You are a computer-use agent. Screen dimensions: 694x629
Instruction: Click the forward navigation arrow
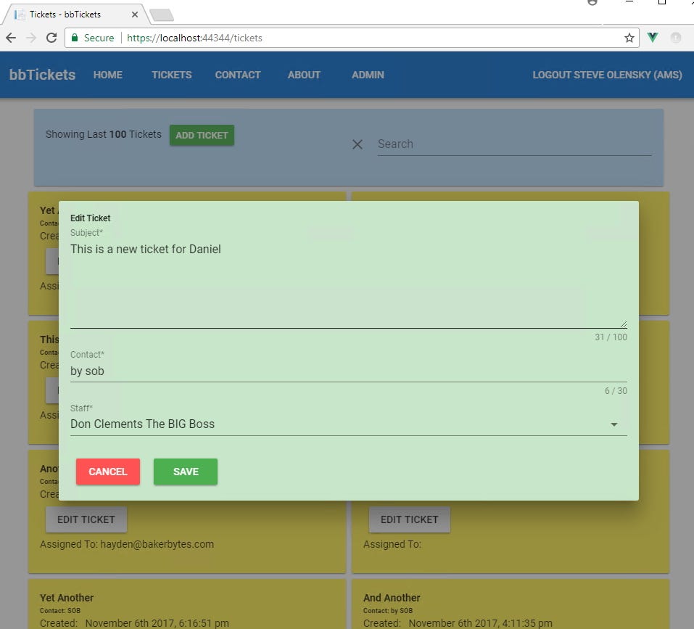click(x=30, y=38)
